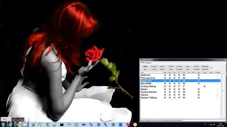Toggle the Video X in Lindsey Stirling row

coord(205,86)
